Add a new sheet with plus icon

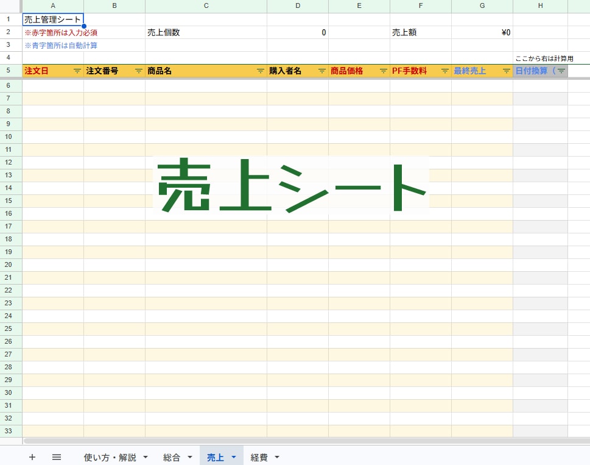point(32,457)
